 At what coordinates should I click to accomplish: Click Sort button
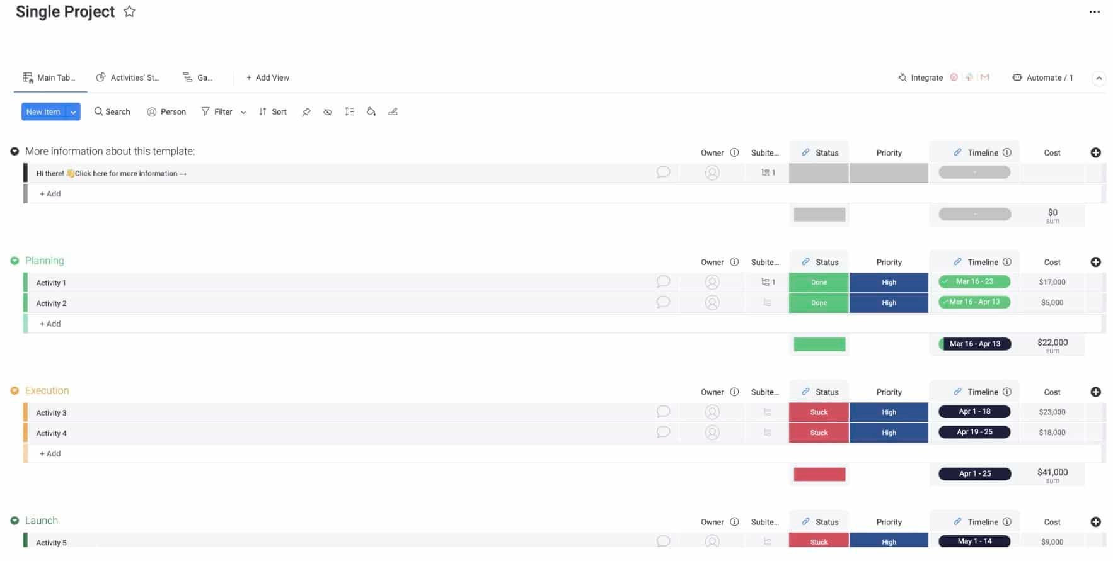[x=272, y=111]
